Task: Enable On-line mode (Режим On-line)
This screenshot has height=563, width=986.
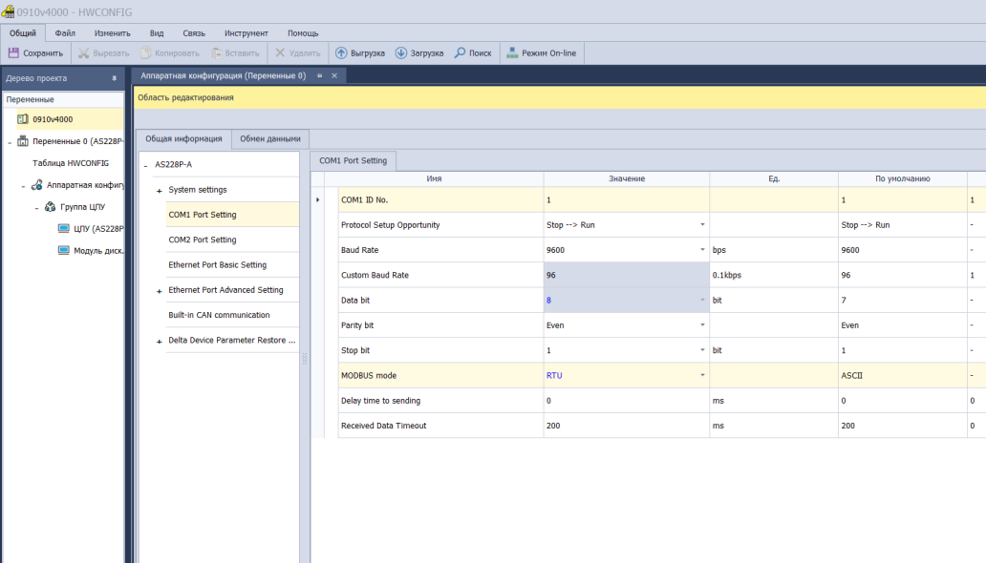Action: pyautogui.click(x=512, y=53)
